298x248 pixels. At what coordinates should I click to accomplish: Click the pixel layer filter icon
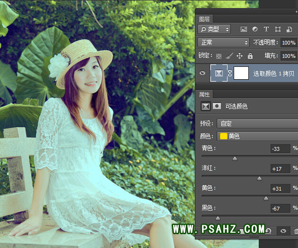pos(244,29)
